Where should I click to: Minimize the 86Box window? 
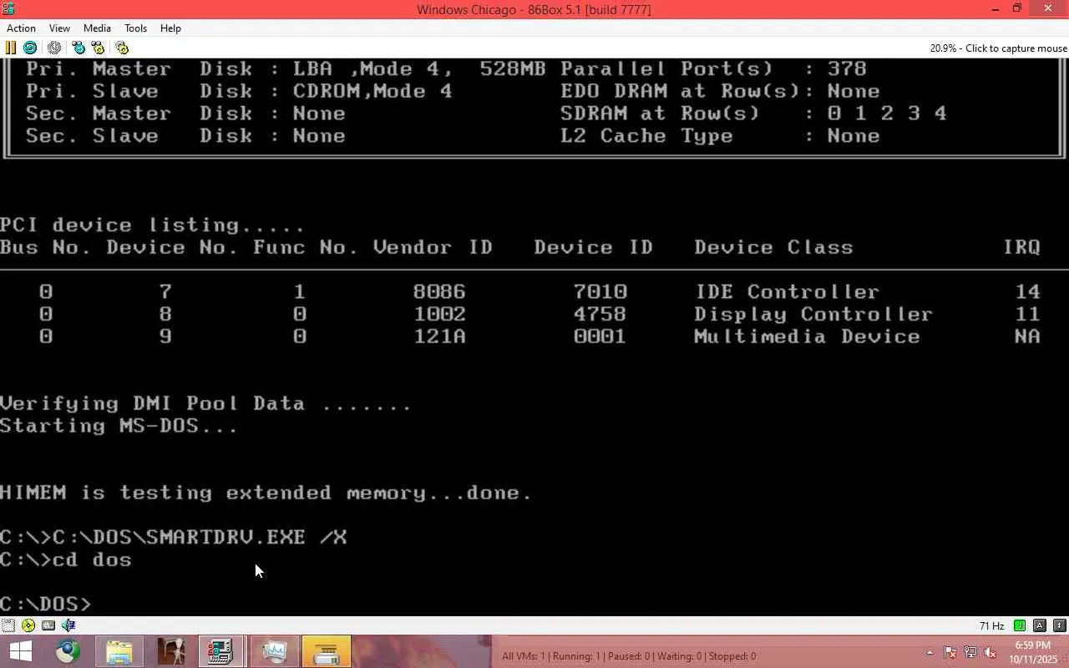pos(995,9)
